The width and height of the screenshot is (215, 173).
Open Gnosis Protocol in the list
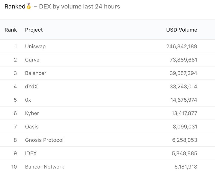pos(44,140)
